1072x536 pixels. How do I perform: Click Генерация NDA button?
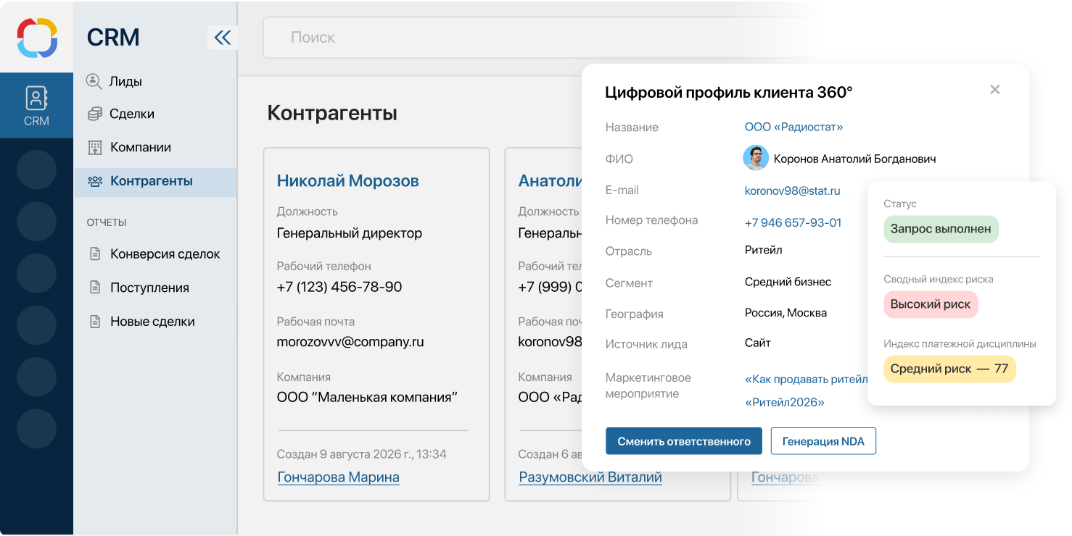pyautogui.click(x=823, y=441)
